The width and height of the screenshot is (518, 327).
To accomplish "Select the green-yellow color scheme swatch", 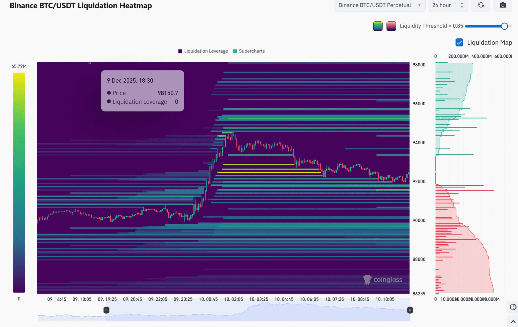I will pyautogui.click(x=378, y=26).
